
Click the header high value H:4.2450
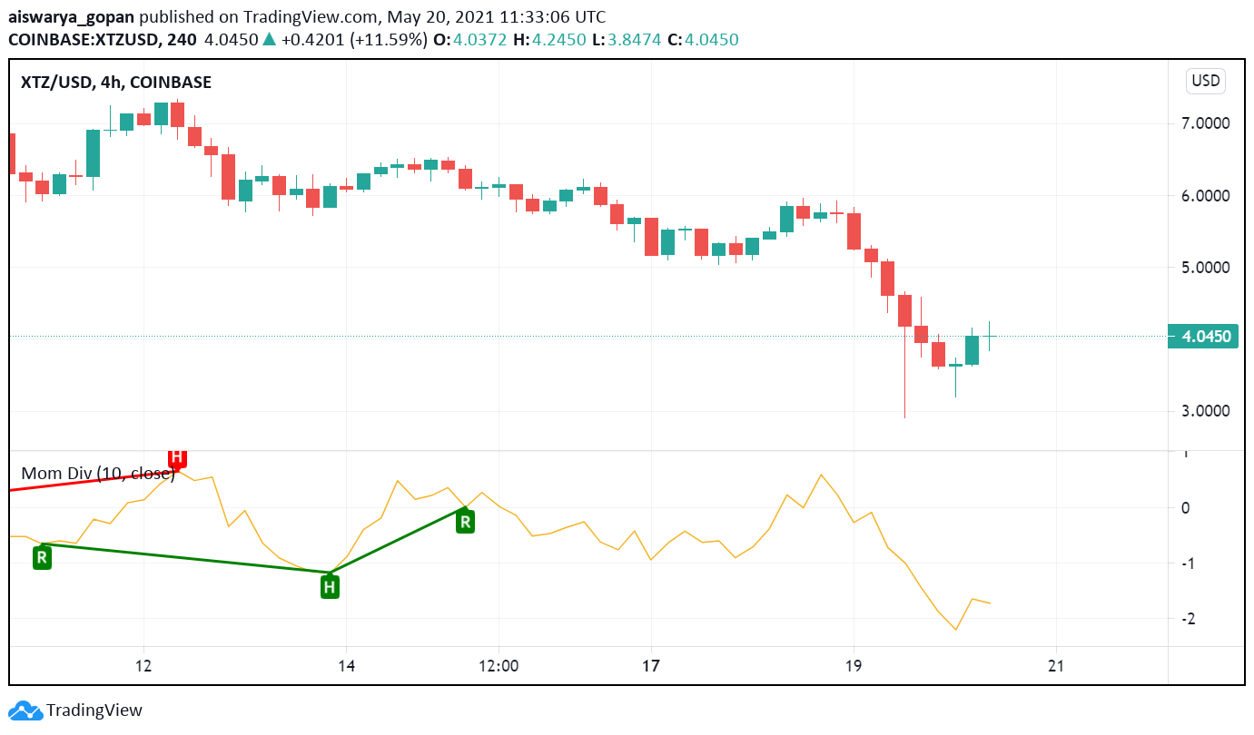pyautogui.click(x=548, y=40)
